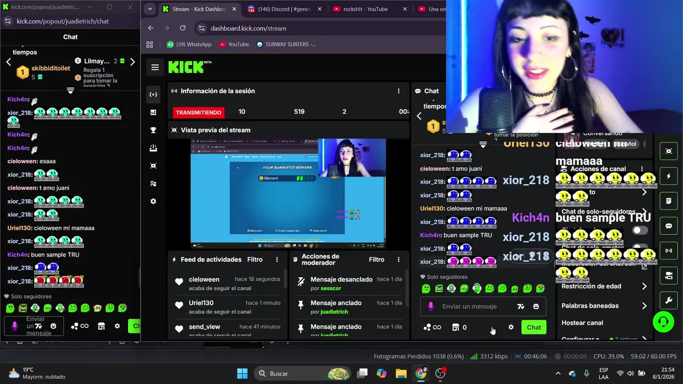Click green Chat send button in dashboard
This screenshot has height=384, width=683.
coord(534,327)
